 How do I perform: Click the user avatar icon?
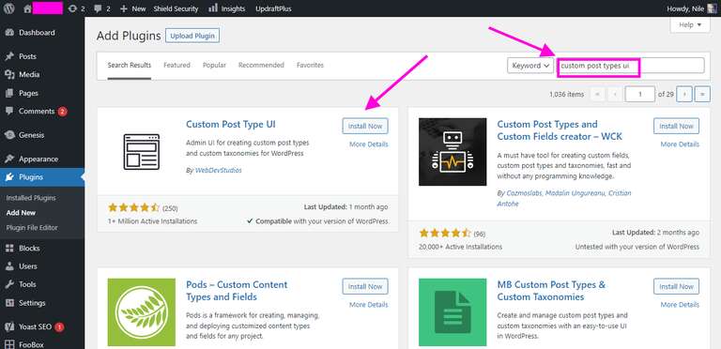[x=712, y=8]
